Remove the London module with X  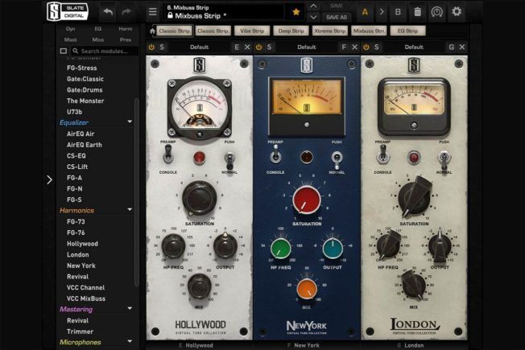(x=462, y=47)
